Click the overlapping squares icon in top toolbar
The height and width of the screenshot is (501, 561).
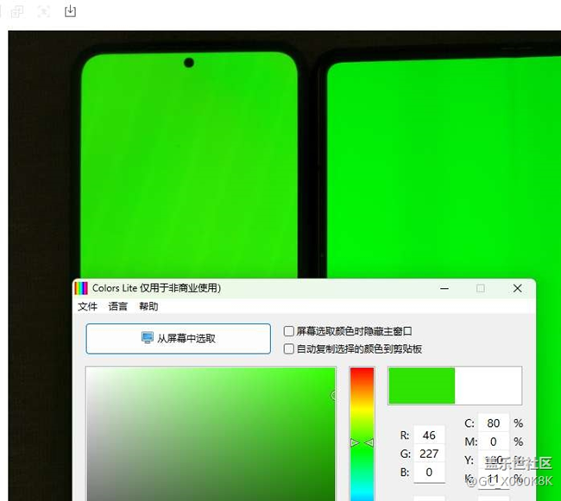(x=17, y=11)
